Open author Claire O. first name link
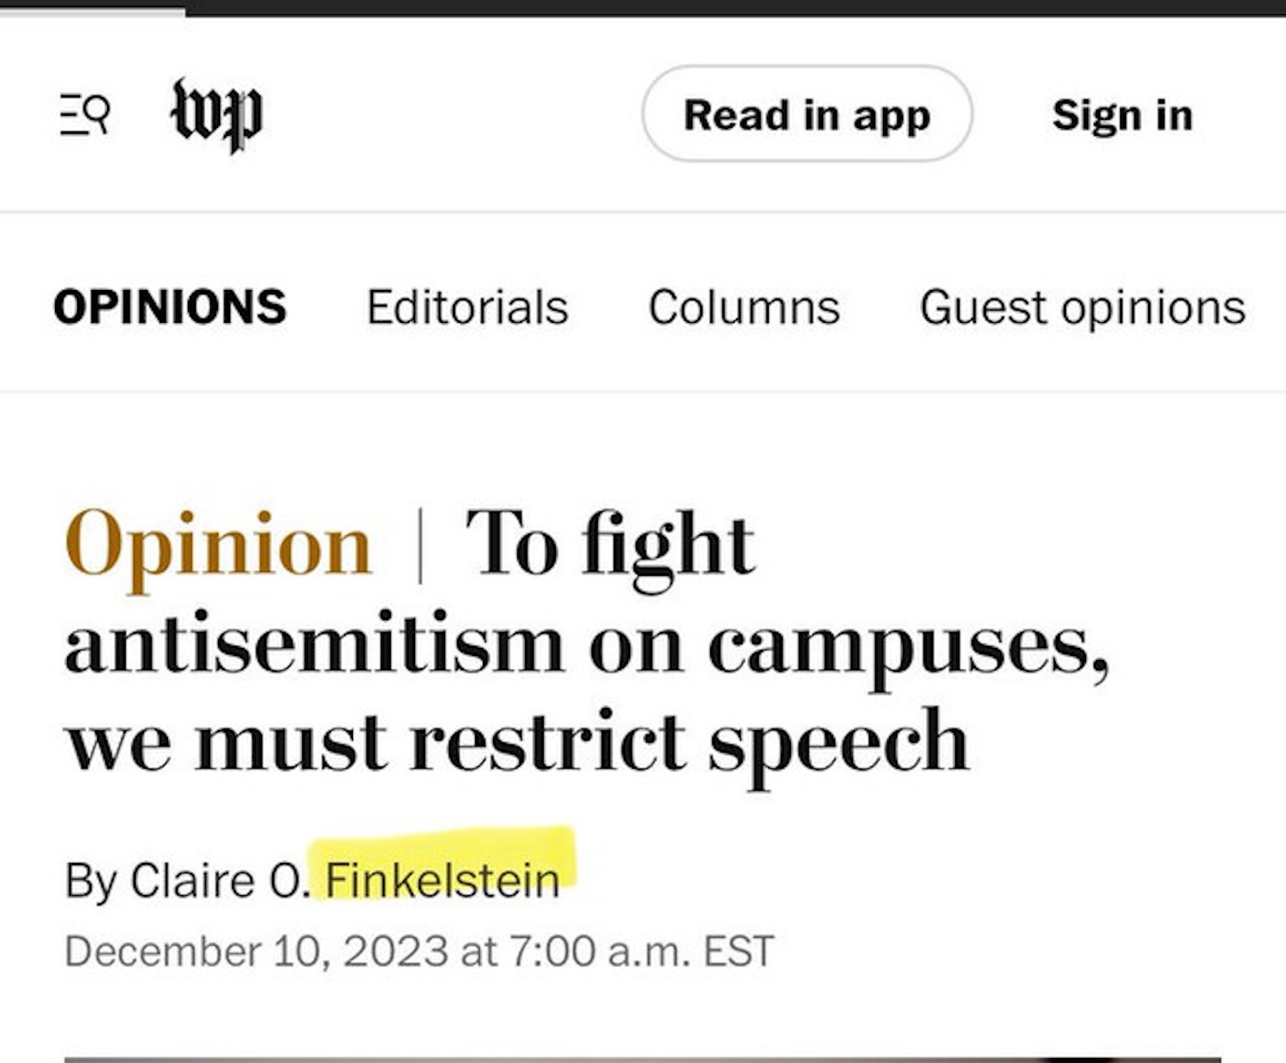The image size is (1286, 1063). [218, 880]
